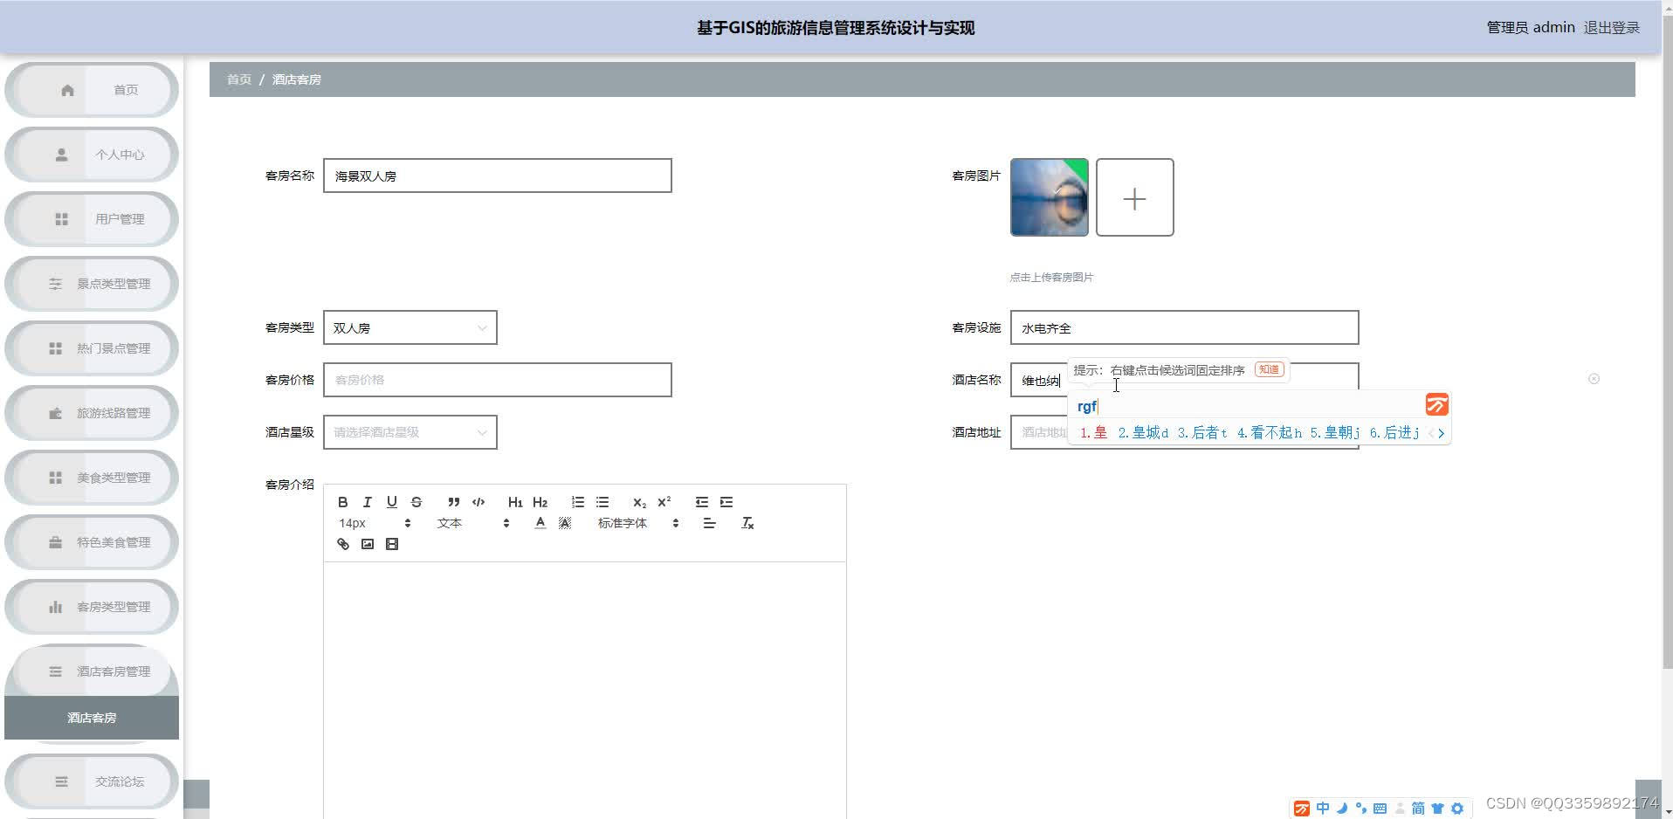
Task: Open the 文本 heading type dropdown
Action: click(472, 523)
